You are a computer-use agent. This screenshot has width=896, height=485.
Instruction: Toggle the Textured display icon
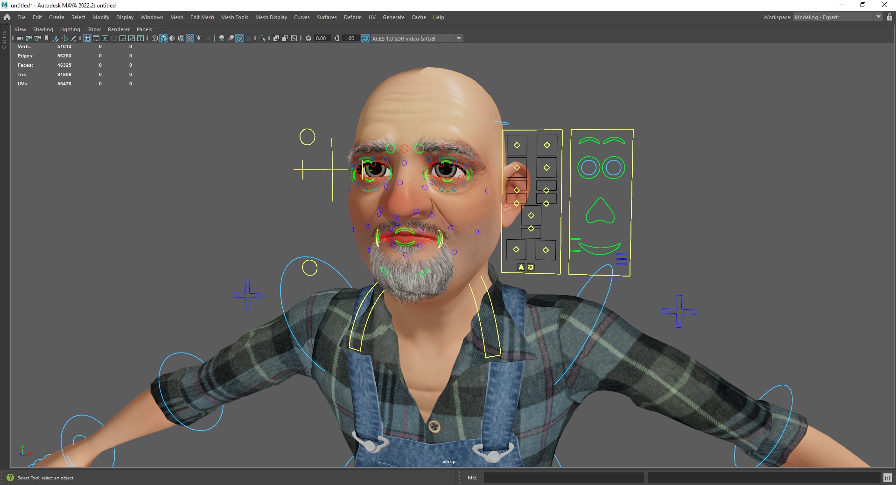pyautogui.click(x=190, y=38)
